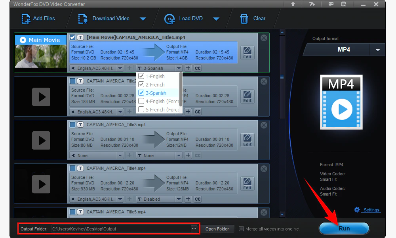This screenshot has width=396, height=238.
Task: Play the Main Movie preview thumbnail
Action: (x=41, y=54)
